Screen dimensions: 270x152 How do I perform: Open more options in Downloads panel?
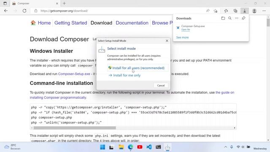coord(237,18)
